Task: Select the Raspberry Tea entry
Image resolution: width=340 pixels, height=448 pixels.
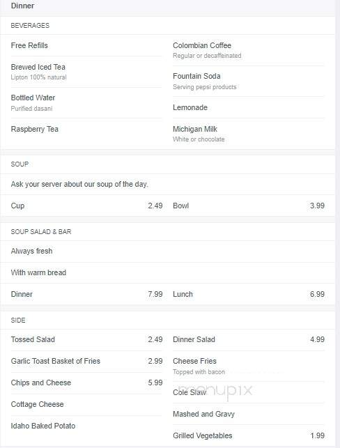Action: [35, 129]
